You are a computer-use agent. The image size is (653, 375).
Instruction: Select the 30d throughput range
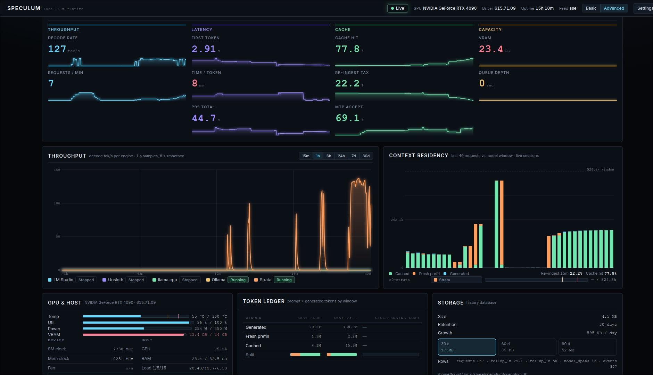pos(366,156)
